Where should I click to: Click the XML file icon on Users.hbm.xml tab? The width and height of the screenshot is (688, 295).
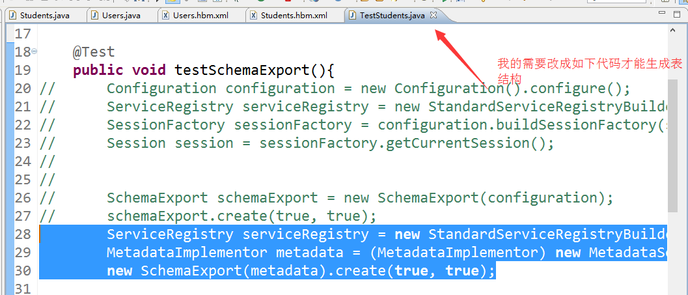click(166, 16)
